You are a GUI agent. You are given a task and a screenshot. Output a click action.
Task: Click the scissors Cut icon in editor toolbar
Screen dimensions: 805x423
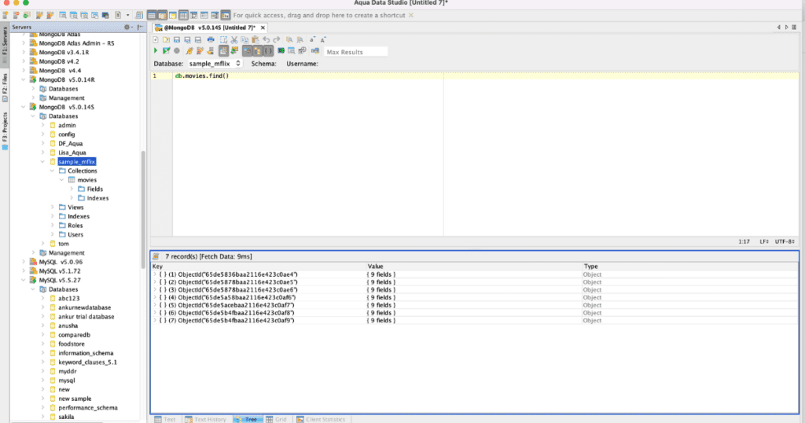point(234,39)
